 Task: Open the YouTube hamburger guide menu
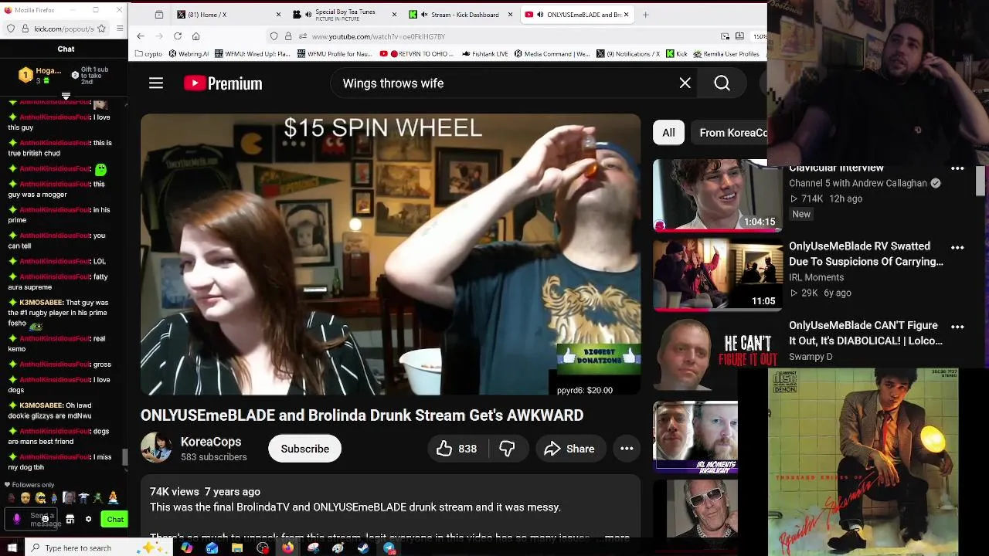point(156,83)
